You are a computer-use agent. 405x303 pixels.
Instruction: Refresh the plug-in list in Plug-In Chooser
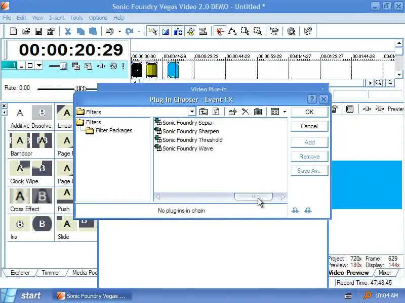pos(216,112)
